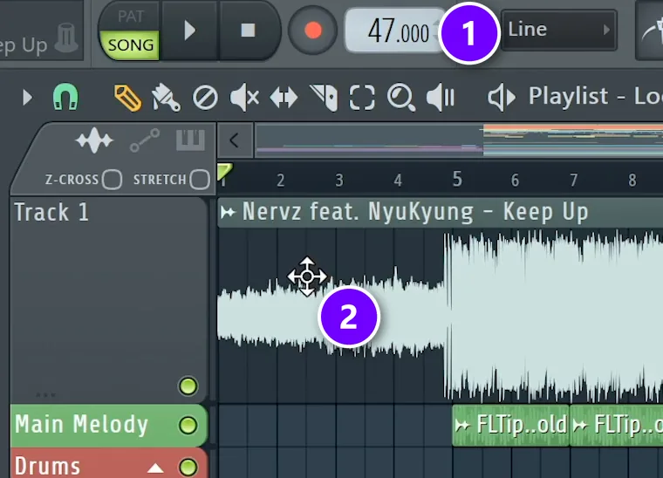Click the green playhead start marker
Screen dimensions: 663x478
224,173
